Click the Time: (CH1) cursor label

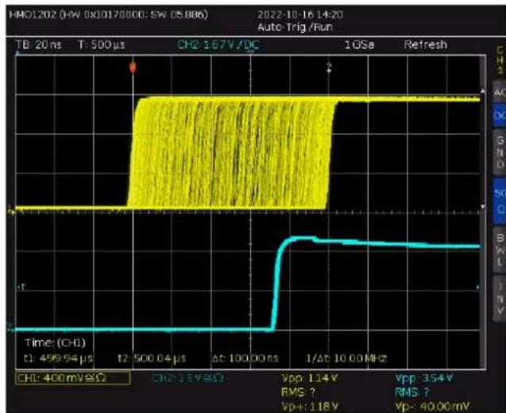(55, 342)
